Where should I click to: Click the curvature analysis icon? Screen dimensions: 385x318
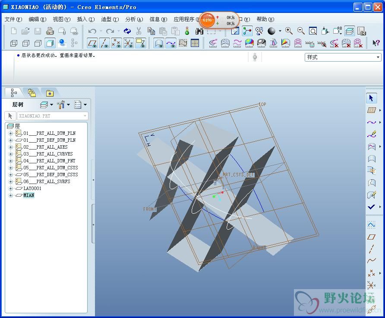[x=213, y=43]
